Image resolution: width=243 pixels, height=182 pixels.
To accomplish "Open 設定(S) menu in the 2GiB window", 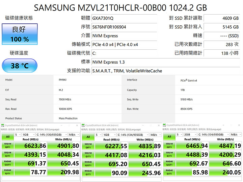I will 173,129.
